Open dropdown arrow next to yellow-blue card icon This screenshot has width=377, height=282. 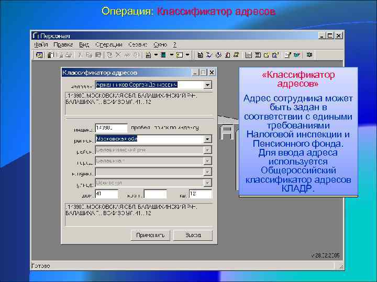pyautogui.click(x=187, y=55)
